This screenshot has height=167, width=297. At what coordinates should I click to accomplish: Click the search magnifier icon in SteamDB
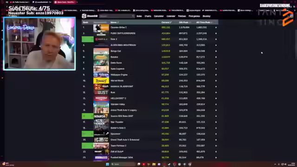point(133,16)
